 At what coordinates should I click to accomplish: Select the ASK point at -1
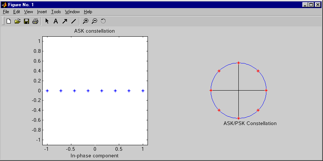[47, 91]
